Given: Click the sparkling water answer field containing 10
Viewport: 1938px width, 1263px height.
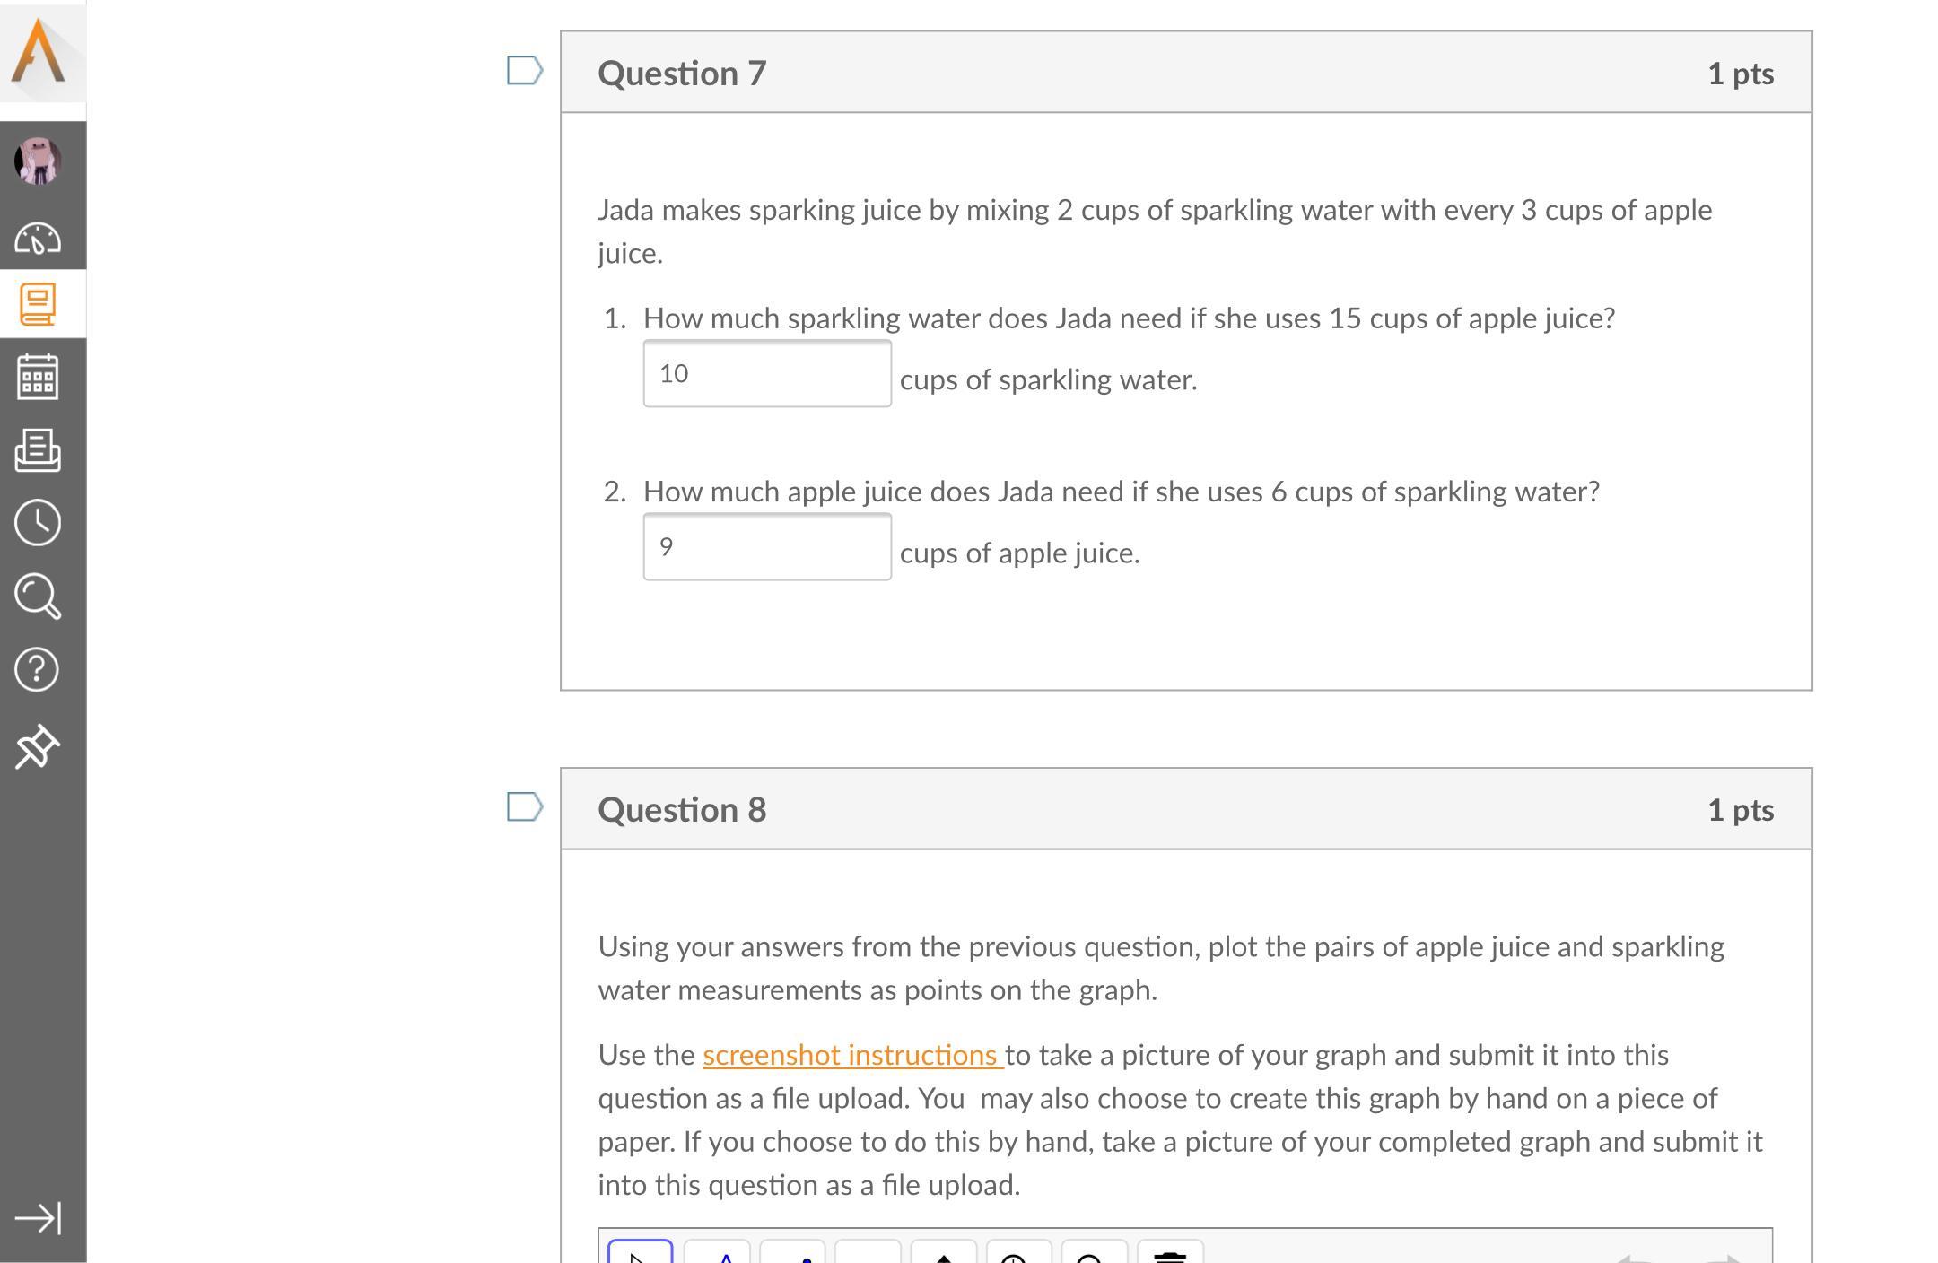Looking at the screenshot, I should (767, 374).
